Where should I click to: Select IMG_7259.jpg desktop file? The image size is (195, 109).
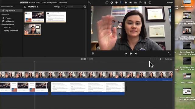coord(187,78)
